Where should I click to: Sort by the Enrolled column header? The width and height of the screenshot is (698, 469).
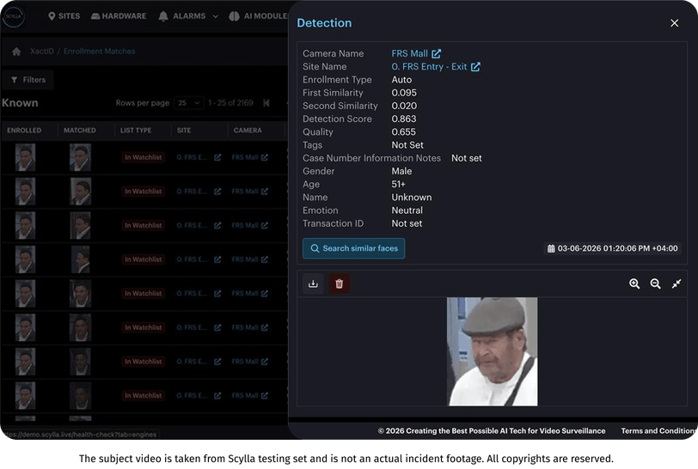point(24,131)
